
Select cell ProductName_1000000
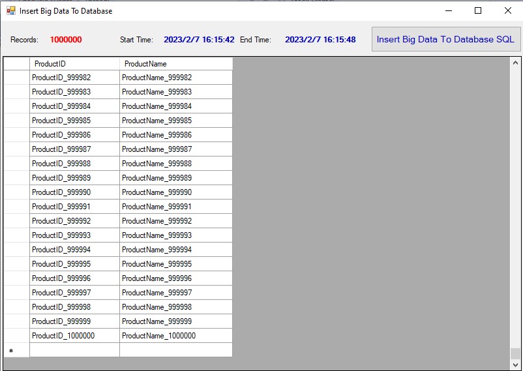(x=176, y=336)
